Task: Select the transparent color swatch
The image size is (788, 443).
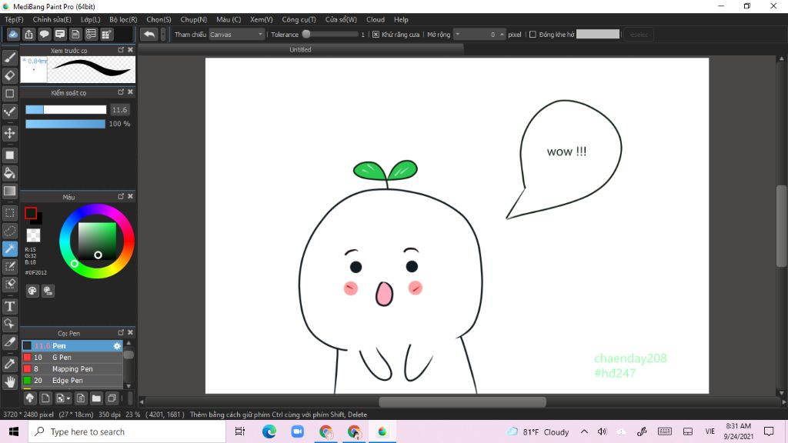Action: [x=33, y=235]
